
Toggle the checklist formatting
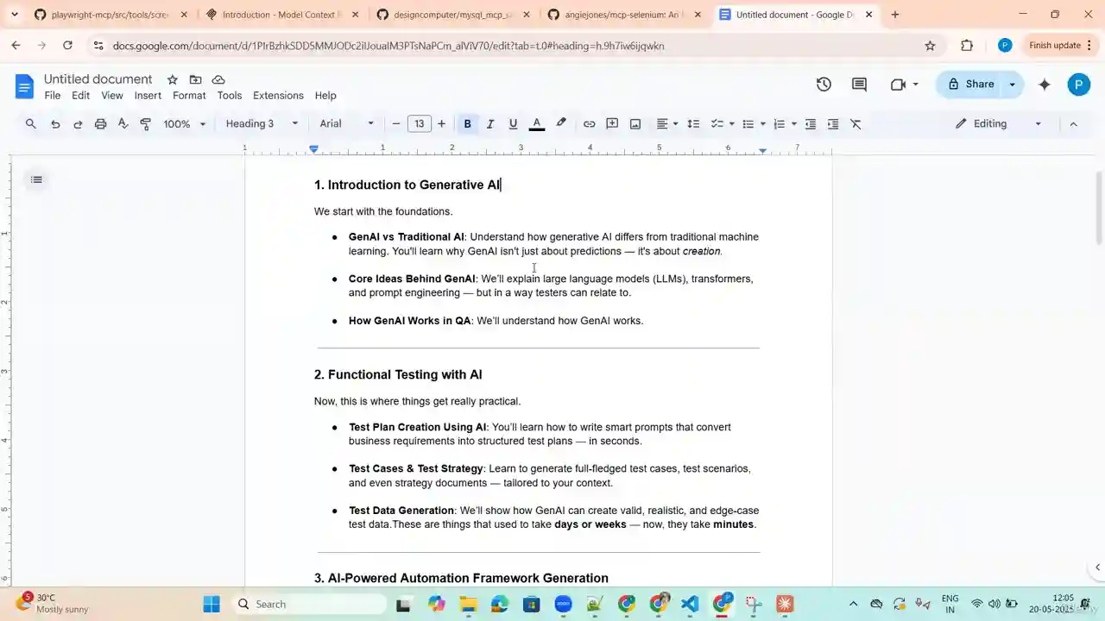[x=717, y=124]
